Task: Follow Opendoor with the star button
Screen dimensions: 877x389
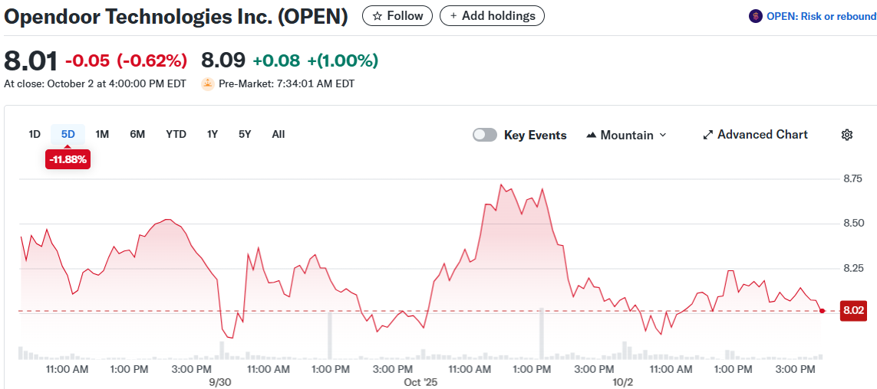Action: (x=397, y=15)
